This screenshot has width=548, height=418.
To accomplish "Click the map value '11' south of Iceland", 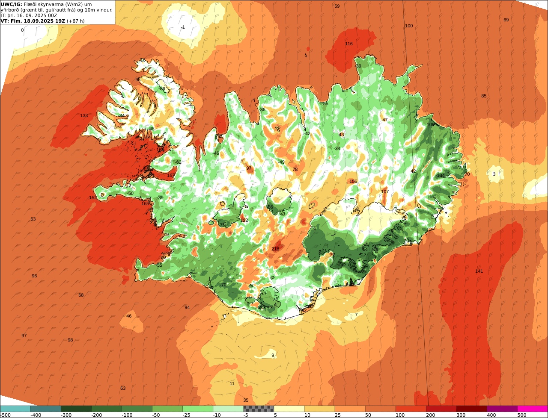I will [232, 383].
